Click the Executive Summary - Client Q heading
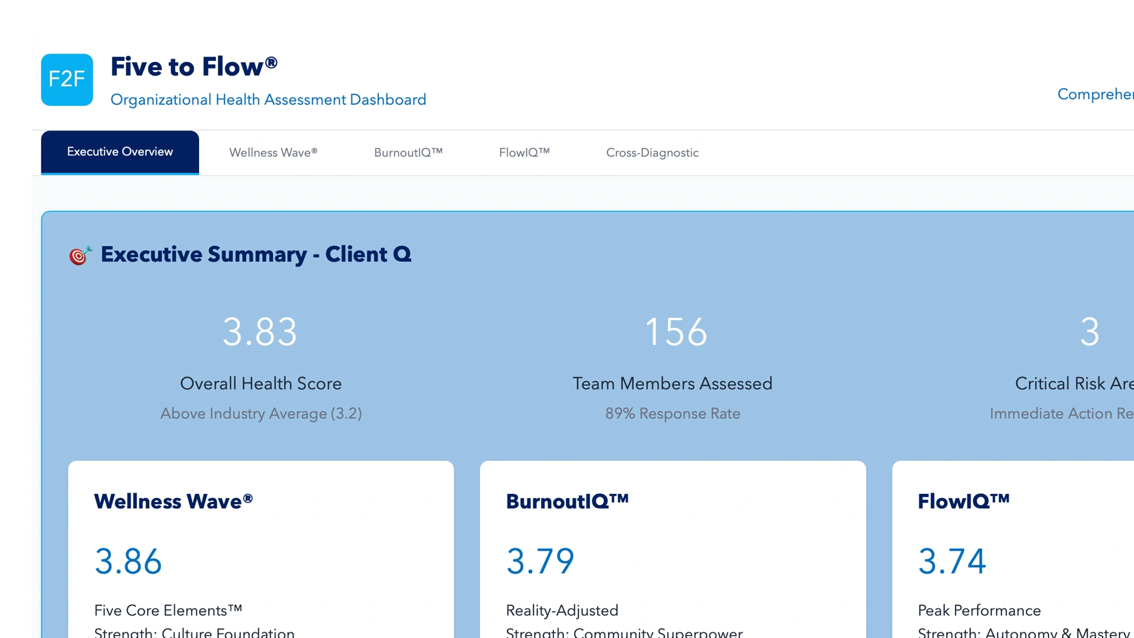Image resolution: width=1134 pixels, height=638 pixels. [256, 254]
